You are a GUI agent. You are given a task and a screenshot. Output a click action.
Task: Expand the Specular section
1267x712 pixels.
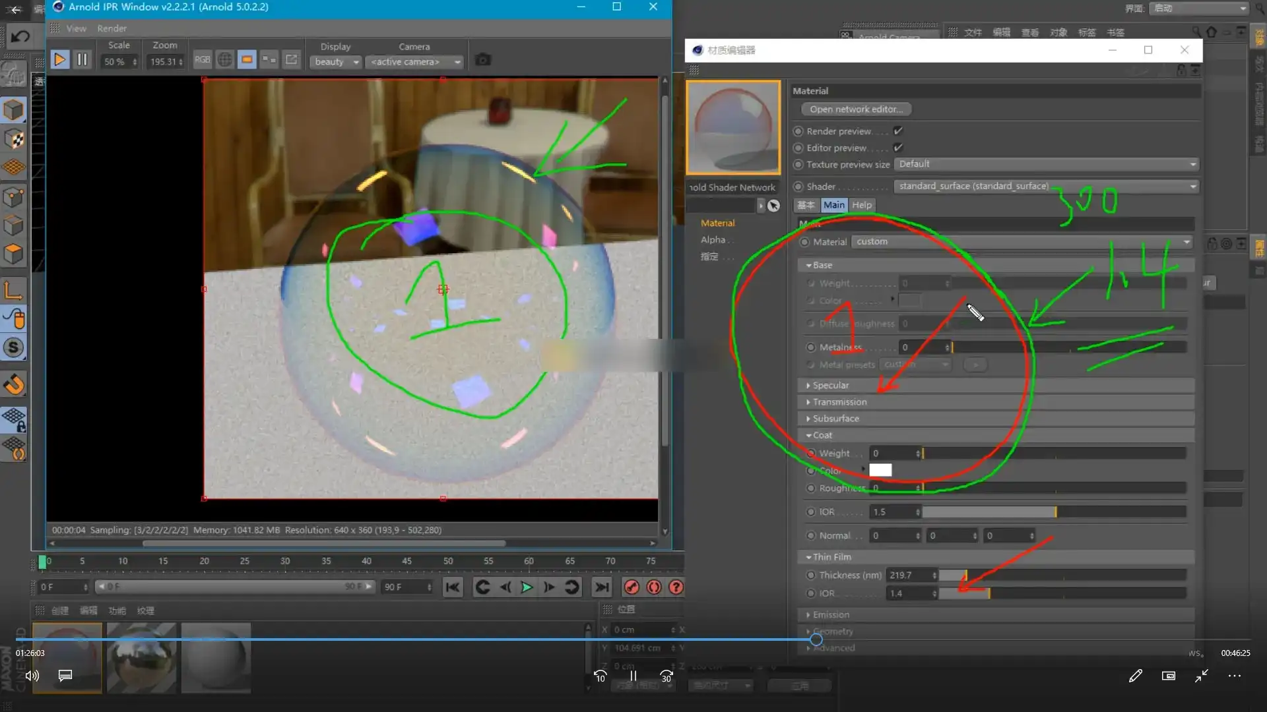point(831,385)
